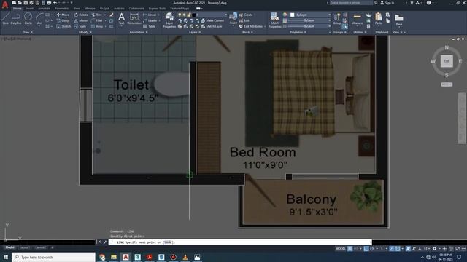Expand the Utilities panel
Screen dimensions: 467x262
coord(360,32)
